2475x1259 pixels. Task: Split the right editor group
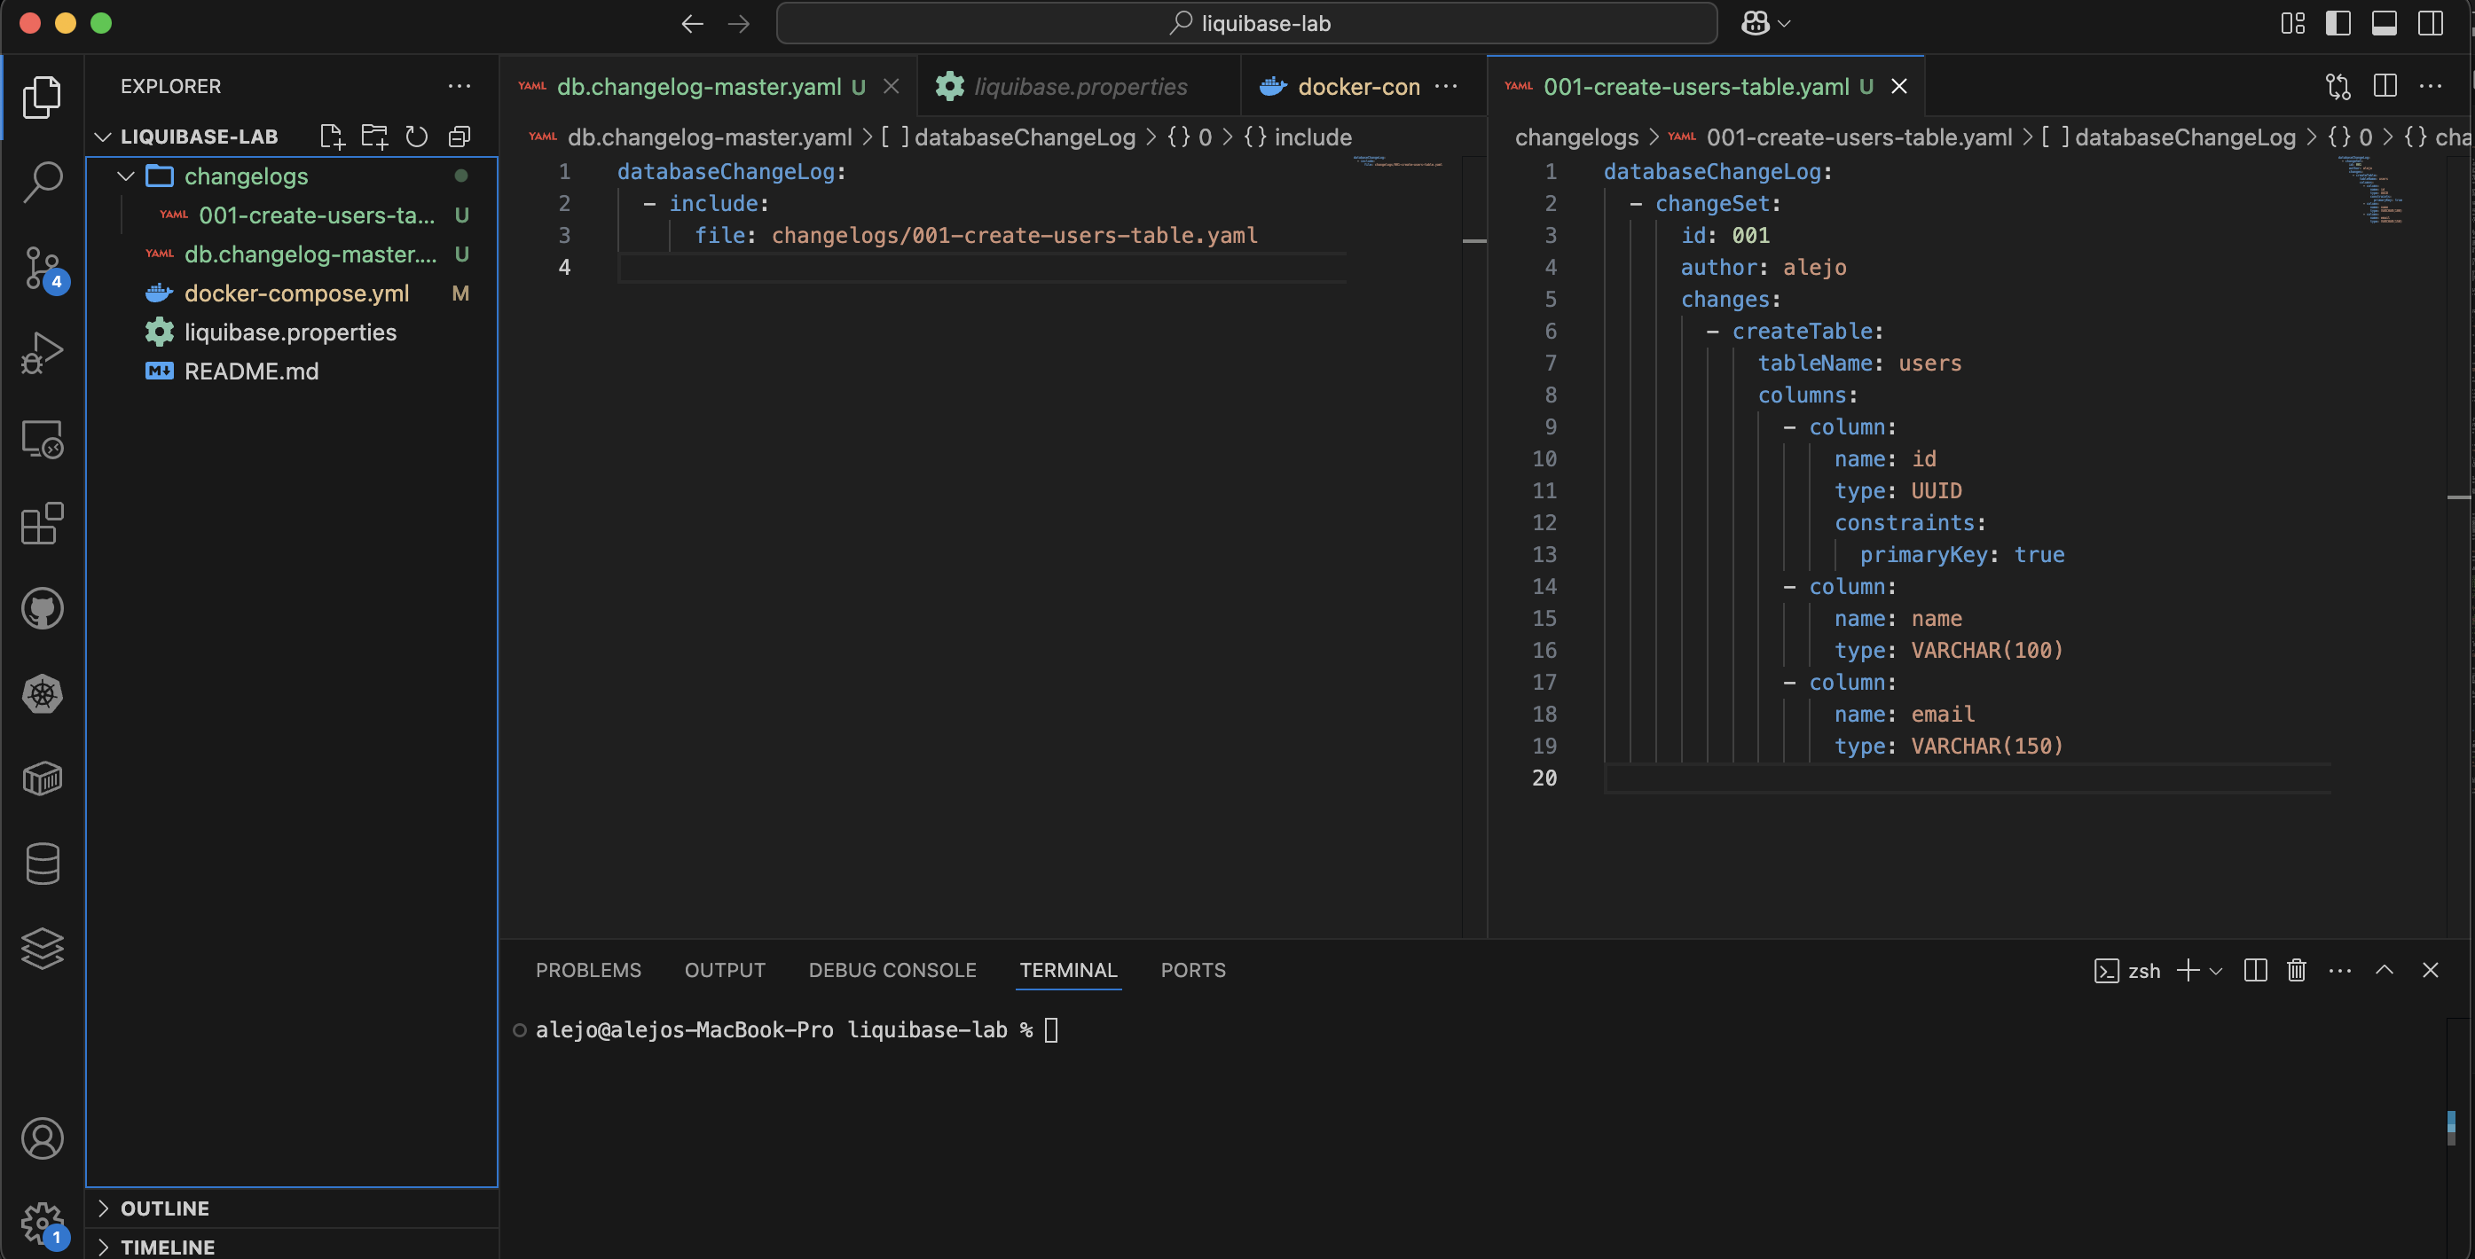click(x=2385, y=86)
